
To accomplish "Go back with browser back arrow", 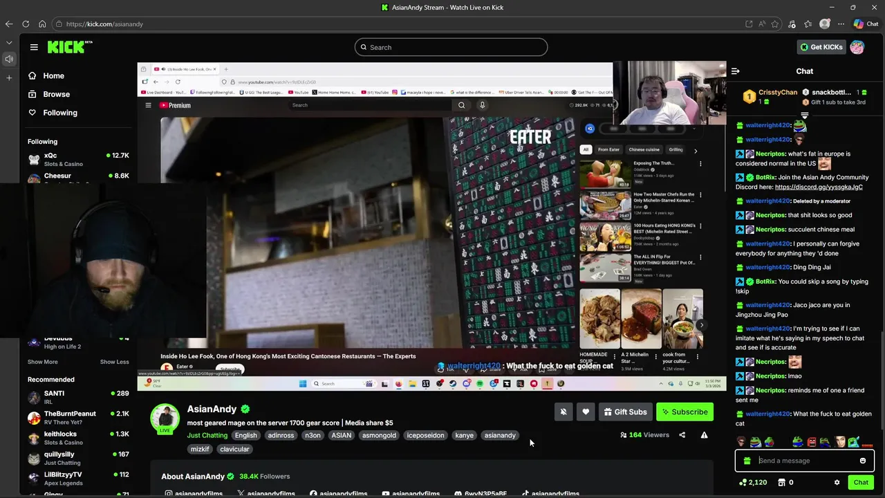I will point(9,24).
